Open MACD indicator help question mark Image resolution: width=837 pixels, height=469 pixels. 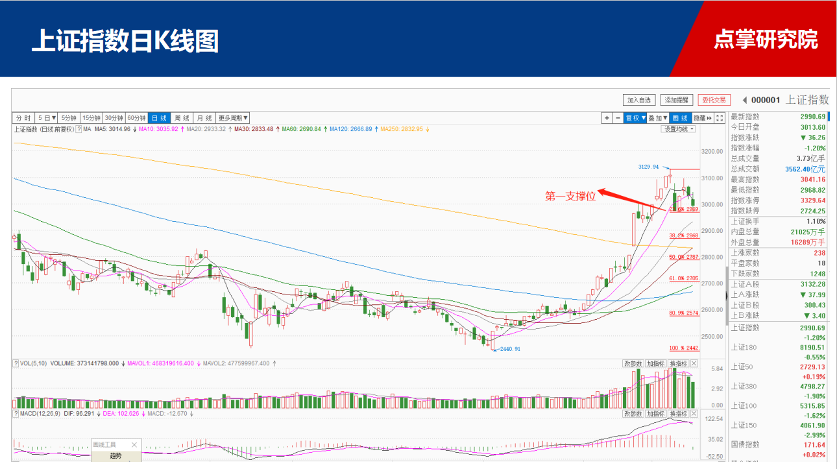click(x=16, y=413)
